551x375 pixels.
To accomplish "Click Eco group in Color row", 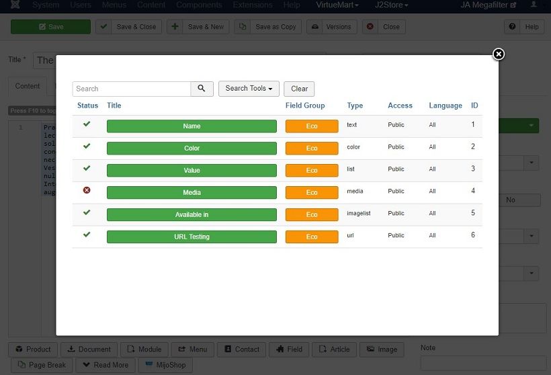I will (x=312, y=149).
